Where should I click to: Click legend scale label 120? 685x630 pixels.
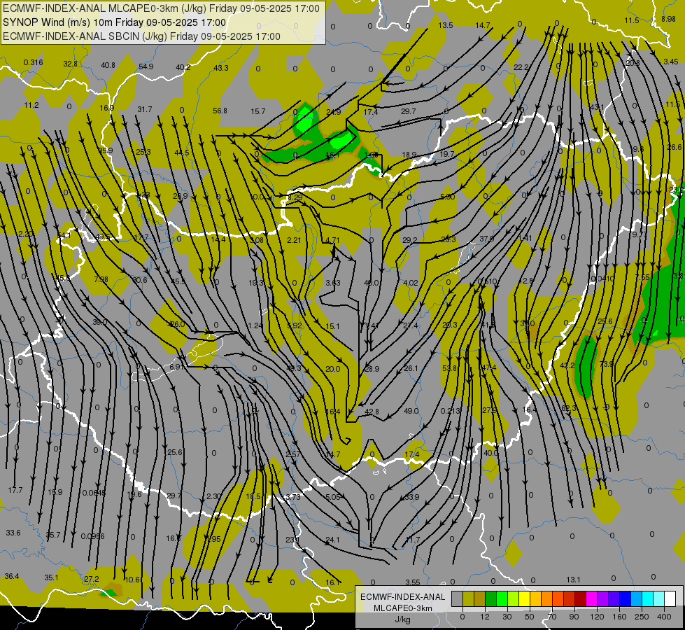click(597, 617)
